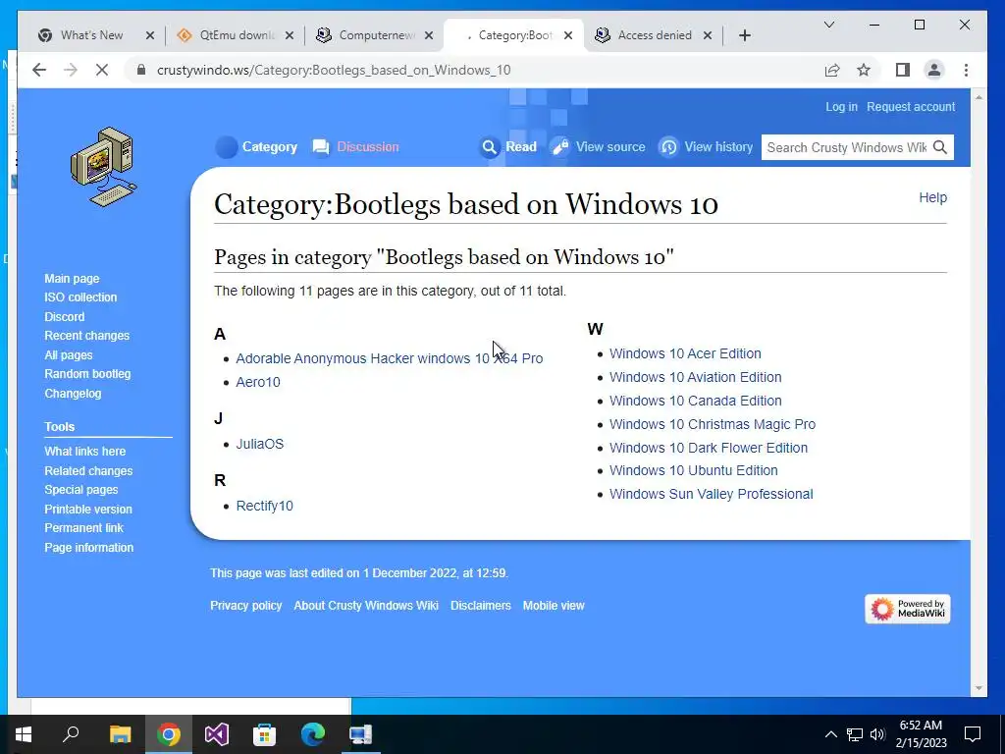The image size is (1005, 754).
Task: Stop loading the page
Action: [102, 70]
